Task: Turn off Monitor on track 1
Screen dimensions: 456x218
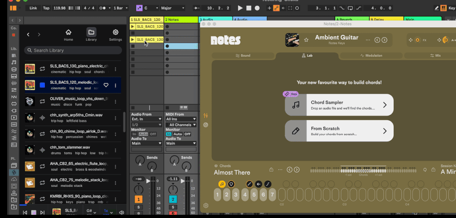Action: point(153,134)
